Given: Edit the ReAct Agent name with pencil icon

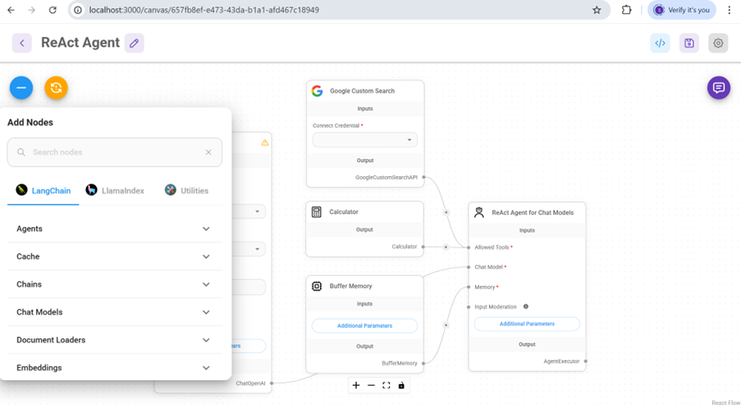Looking at the screenshot, I should coord(135,43).
